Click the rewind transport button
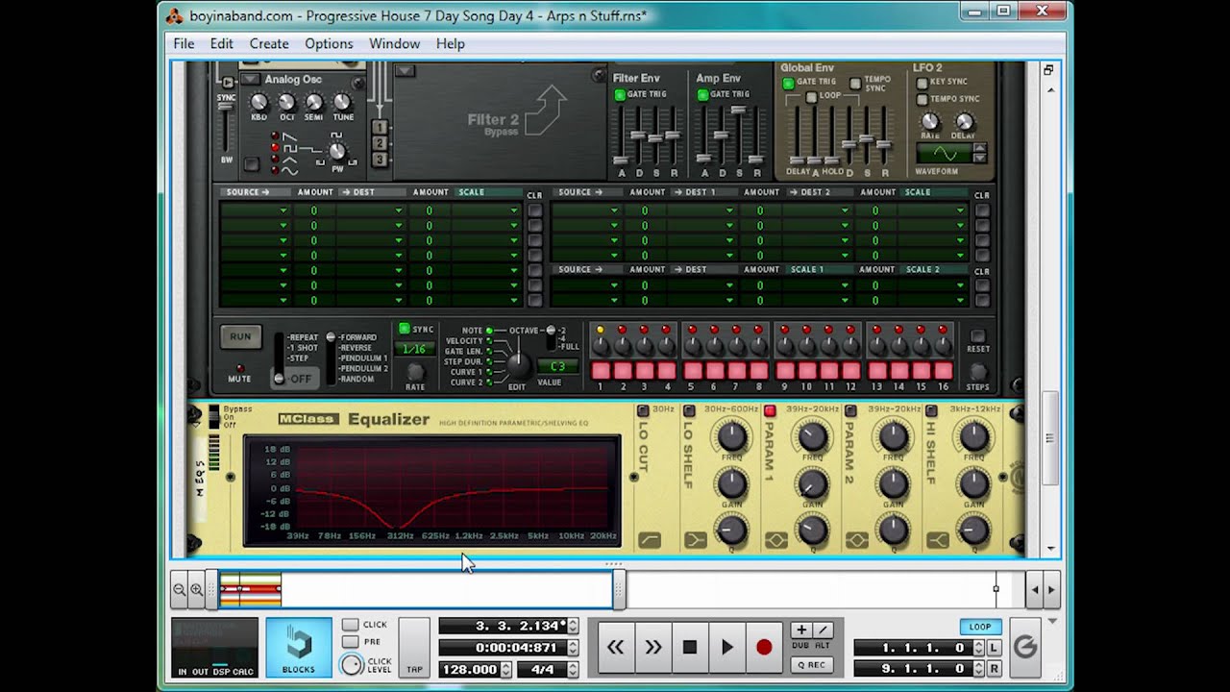This screenshot has height=692, width=1230. [x=616, y=647]
